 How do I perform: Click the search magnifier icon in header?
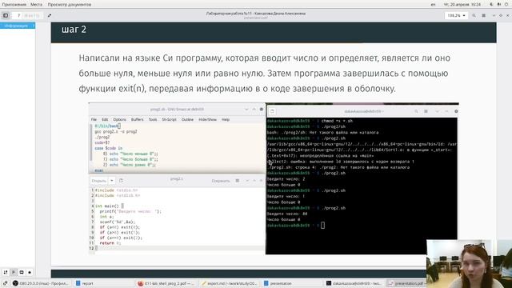474,15
